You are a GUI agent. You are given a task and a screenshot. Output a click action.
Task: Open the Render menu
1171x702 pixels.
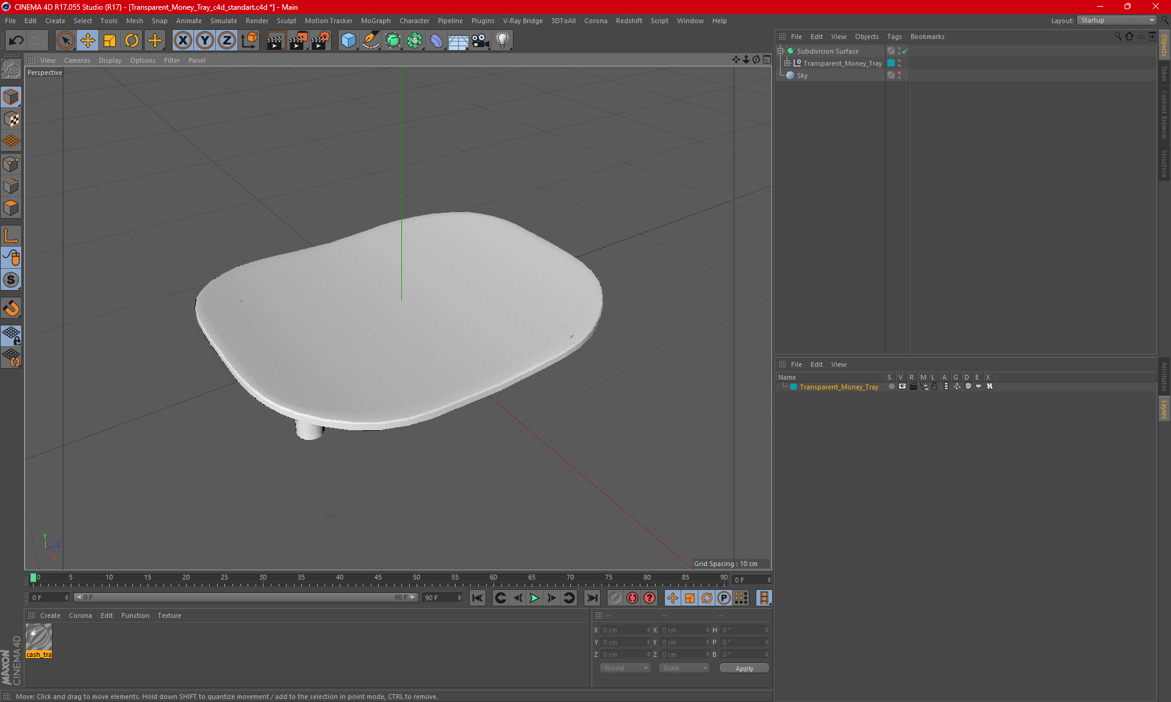tap(257, 21)
